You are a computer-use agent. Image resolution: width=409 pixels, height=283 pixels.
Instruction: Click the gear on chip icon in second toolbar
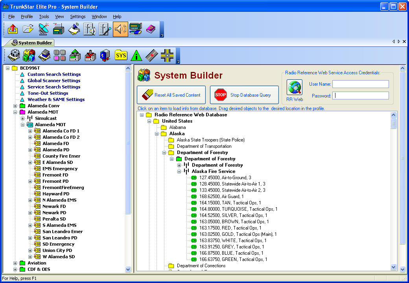(14, 55)
